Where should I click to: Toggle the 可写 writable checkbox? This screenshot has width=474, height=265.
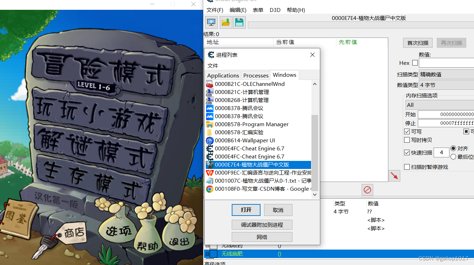[407, 132]
